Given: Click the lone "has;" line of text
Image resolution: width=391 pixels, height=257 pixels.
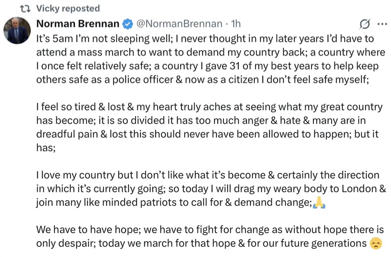Looking at the screenshot, I should (46, 148).
